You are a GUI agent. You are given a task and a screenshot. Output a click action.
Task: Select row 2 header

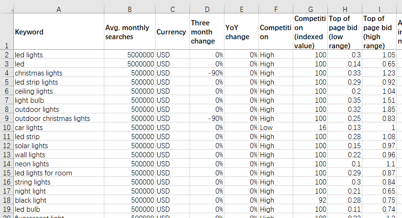pos(6,55)
